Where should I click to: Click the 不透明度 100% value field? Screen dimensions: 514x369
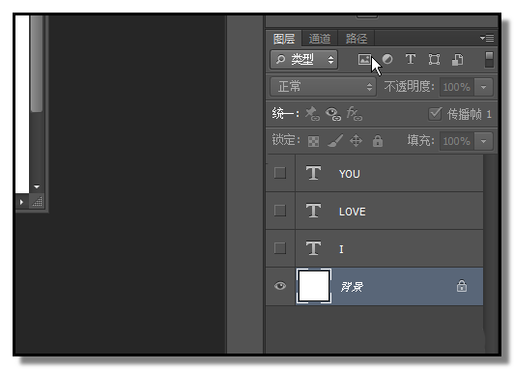[x=457, y=87]
